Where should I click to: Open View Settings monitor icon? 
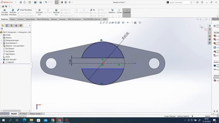pos(140,23)
